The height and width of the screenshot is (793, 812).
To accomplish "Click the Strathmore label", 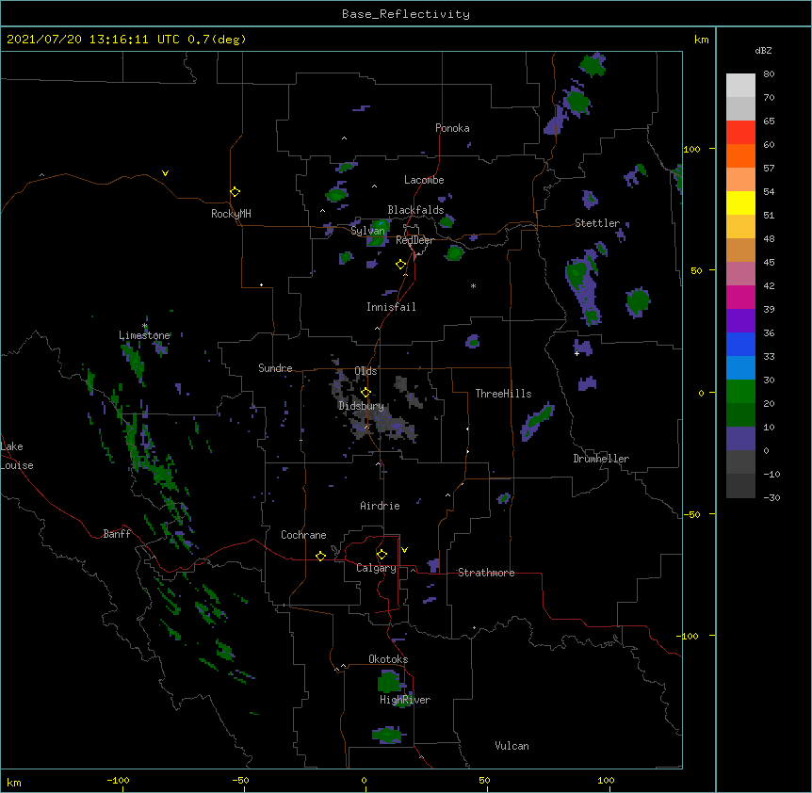I will click(486, 573).
